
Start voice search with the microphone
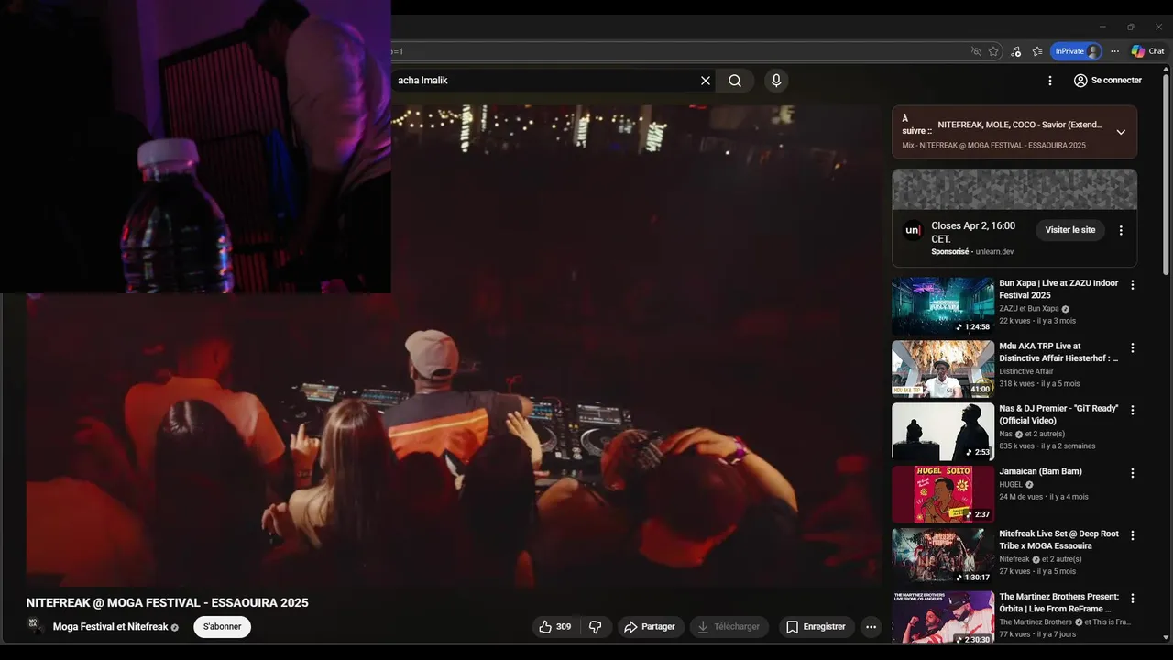point(776,81)
